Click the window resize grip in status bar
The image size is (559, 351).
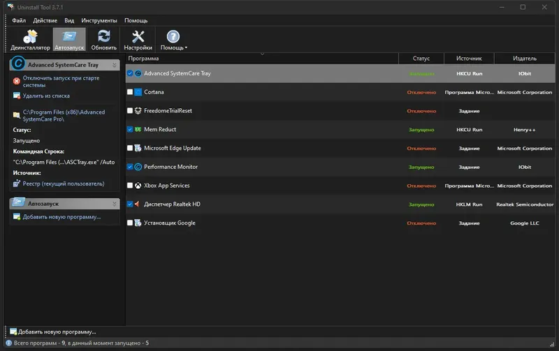click(x=552, y=344)
